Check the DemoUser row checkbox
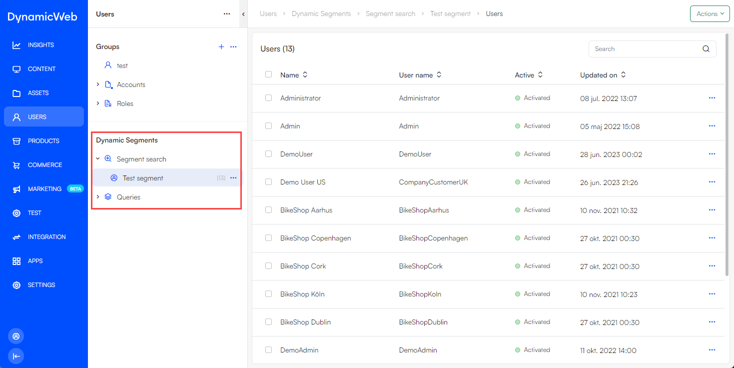 pyautogui.click(x=268, y=154)
